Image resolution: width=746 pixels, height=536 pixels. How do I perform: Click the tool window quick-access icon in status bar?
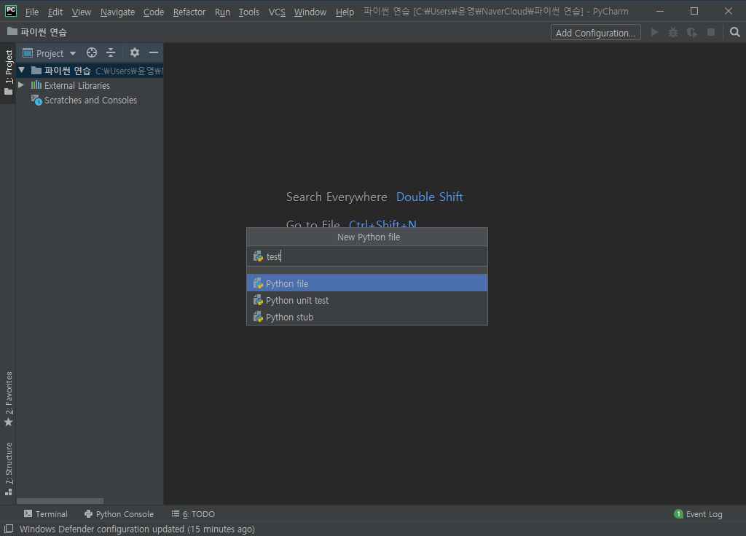[9, 529]
